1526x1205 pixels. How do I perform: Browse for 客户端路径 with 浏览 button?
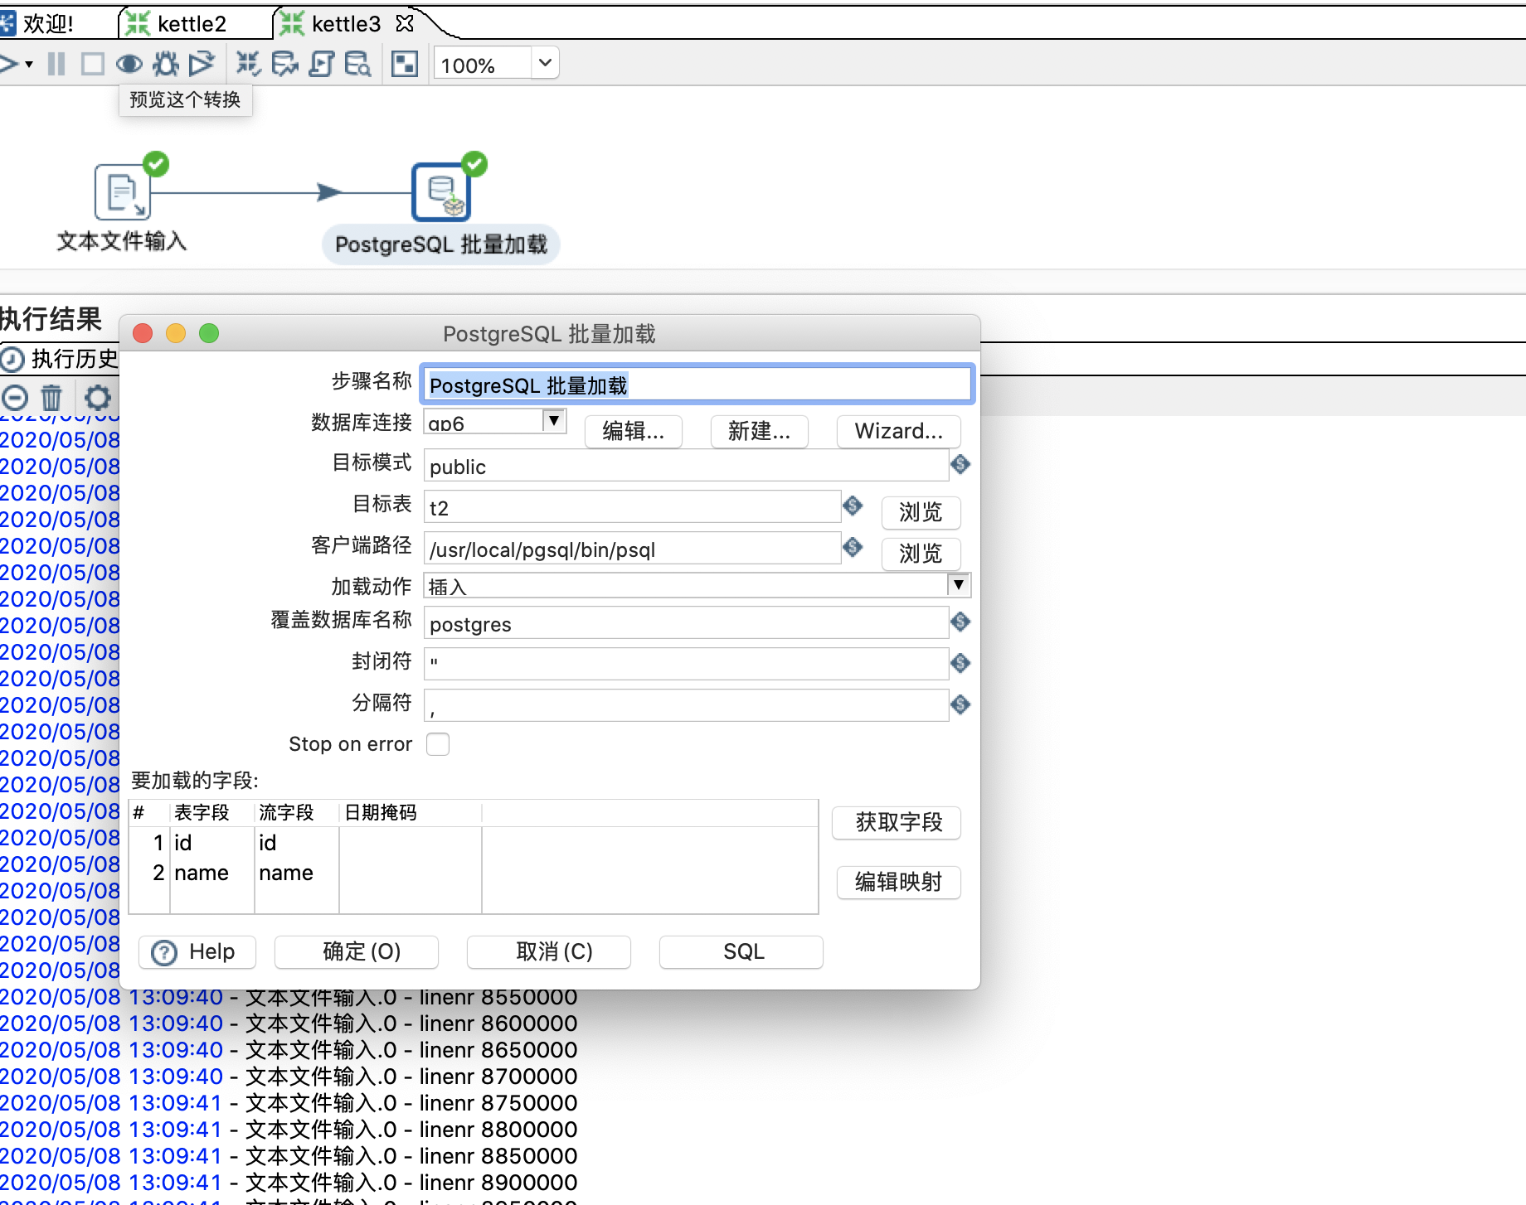click(x=921, y=554)
